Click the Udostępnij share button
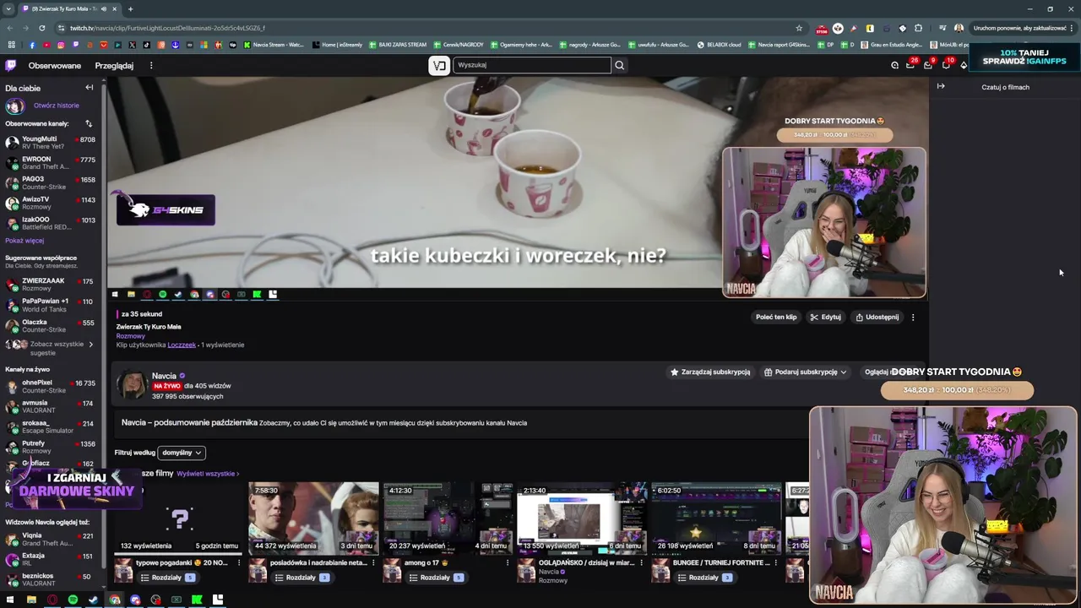 click(877, 317)
